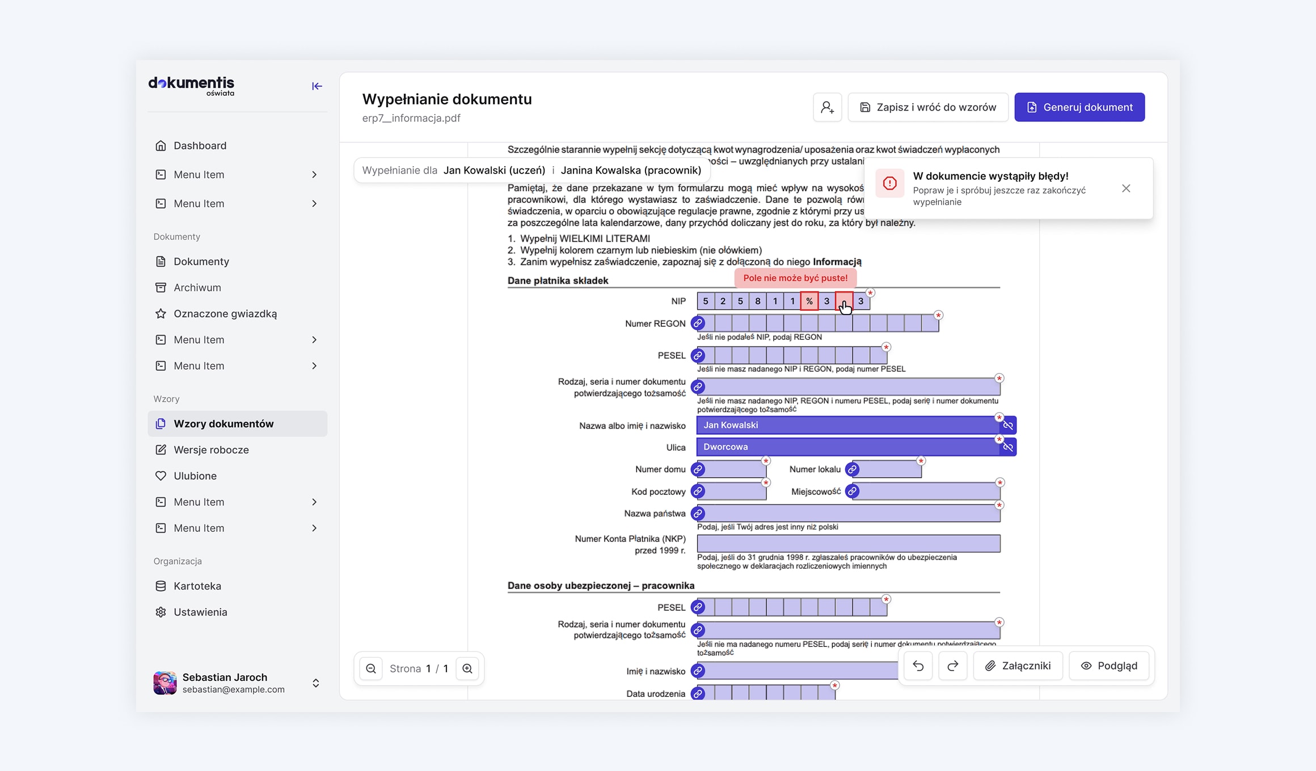The height and width of the screenshot is (771, 1316).
Task: Open Kartoteka in the sidebar
Action: pyautogui.click(x=237, y=586)
